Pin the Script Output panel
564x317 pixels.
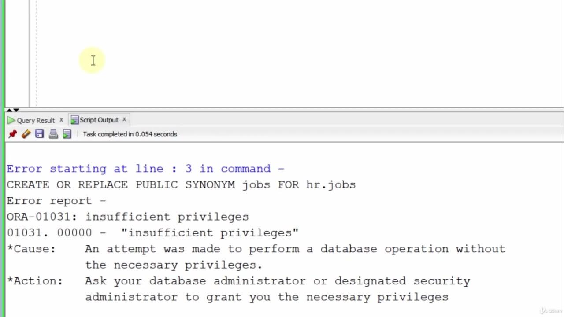click(12, 134)
